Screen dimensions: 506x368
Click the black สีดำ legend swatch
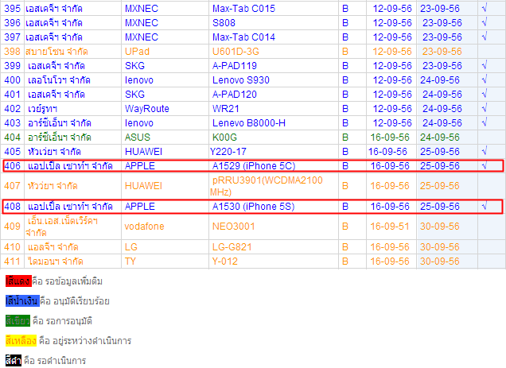click(x=14, y=361)
